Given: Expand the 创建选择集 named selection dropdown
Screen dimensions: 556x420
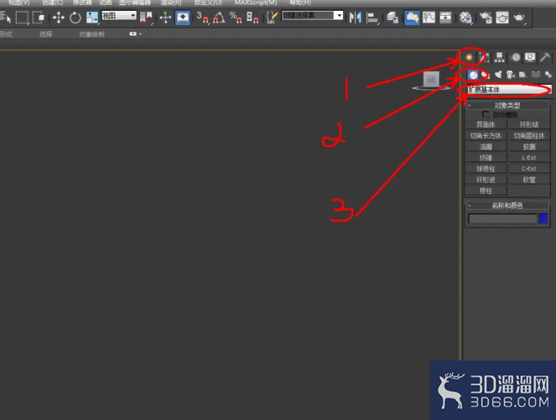Looking at the screenshot, I should pos(313,16).
